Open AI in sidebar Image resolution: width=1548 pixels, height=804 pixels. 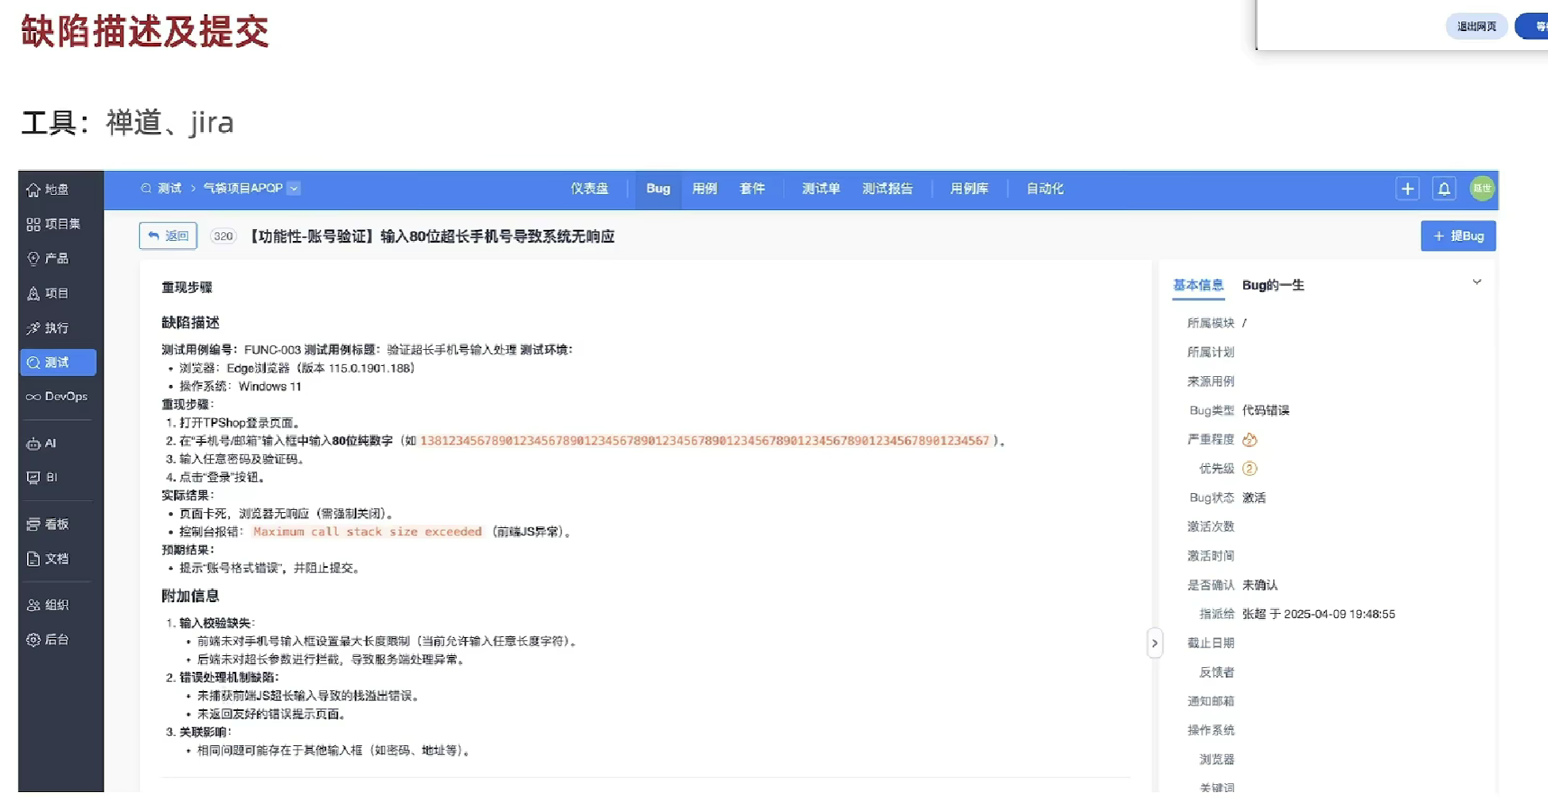pos(41,444)
